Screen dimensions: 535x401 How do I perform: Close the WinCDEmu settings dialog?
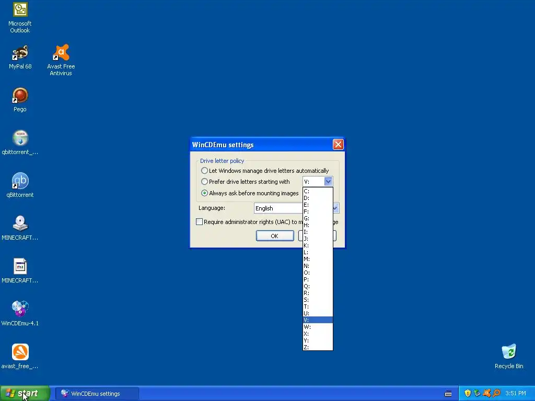338,145
